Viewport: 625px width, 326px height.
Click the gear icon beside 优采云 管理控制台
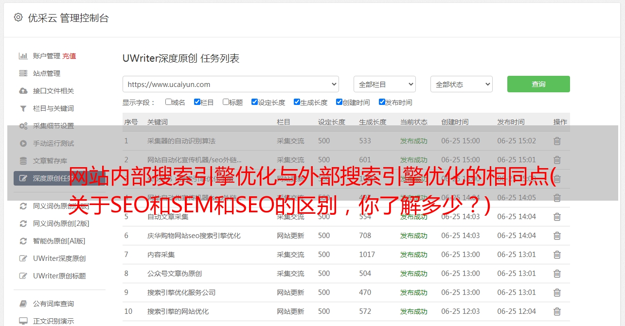(18, 17)
